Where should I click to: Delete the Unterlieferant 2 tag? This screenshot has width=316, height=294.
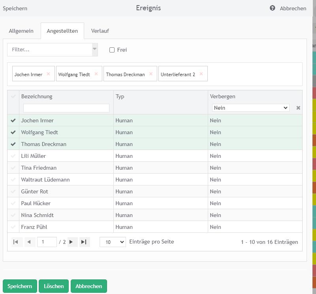(x=201, y=74)
